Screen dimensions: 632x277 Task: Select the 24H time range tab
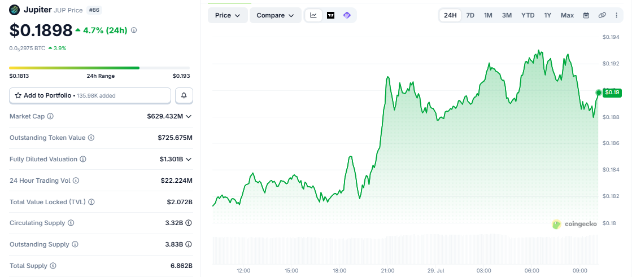point(450,15)
